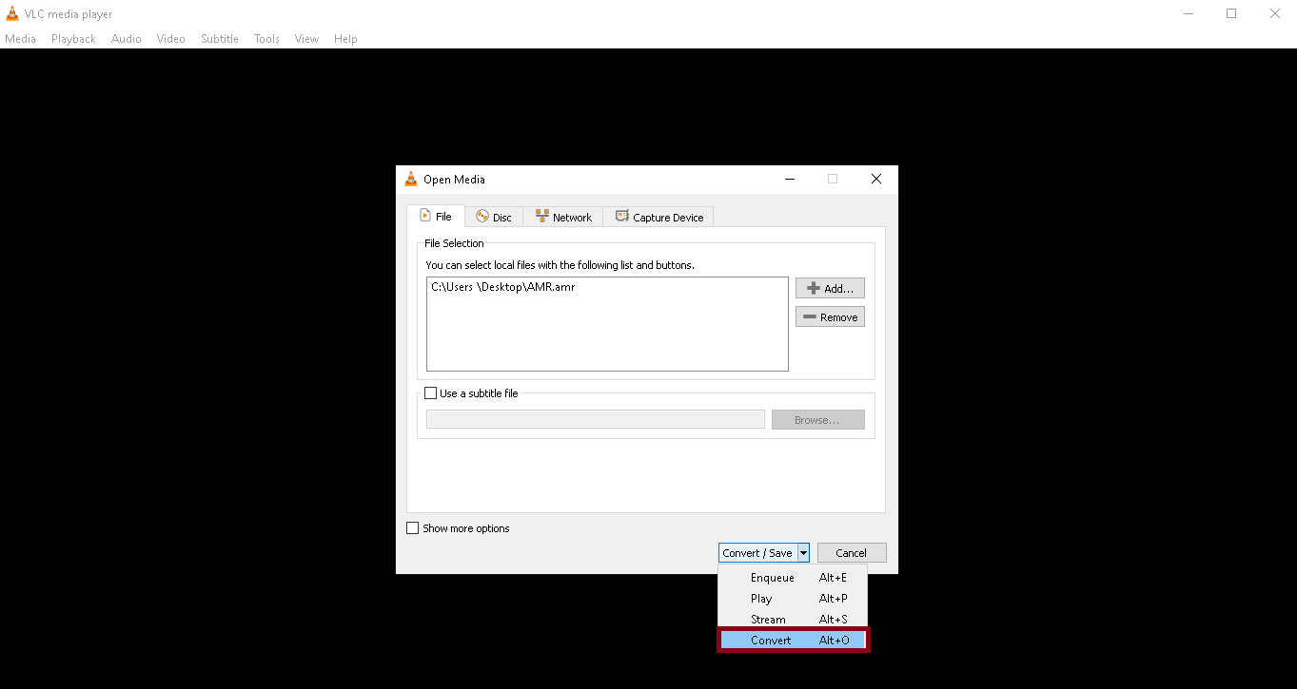
Task: Switch to the Disc tab
Action: click(493, 217)
